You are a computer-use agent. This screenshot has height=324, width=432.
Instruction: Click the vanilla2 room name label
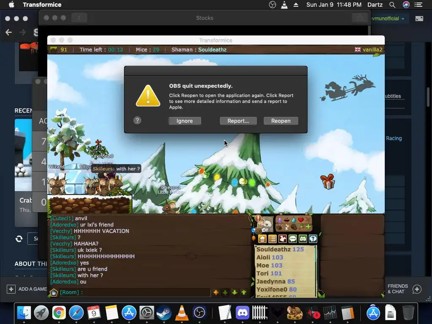[x=373, y=50]
